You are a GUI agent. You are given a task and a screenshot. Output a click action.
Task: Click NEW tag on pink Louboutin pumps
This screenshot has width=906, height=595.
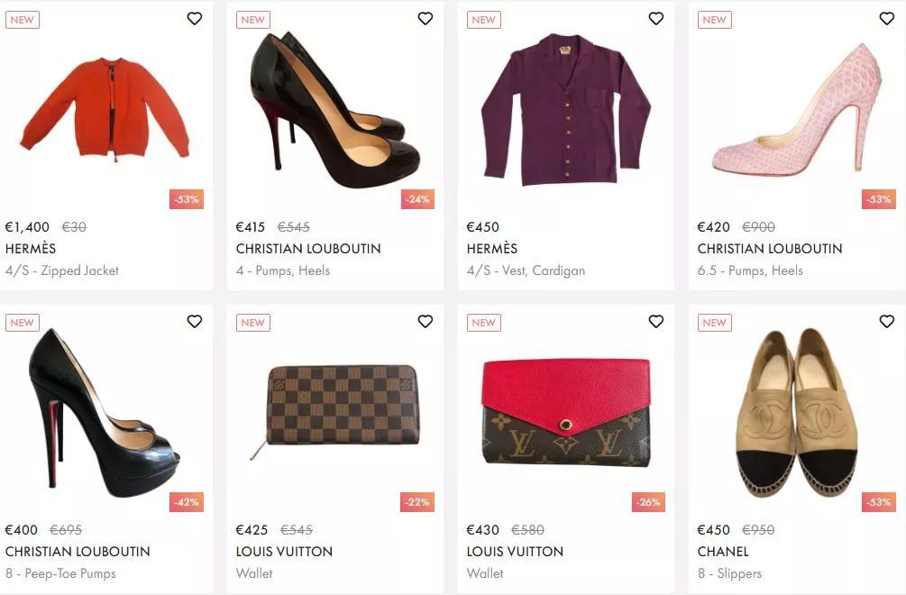pyautogui.click(x=714, y=20)
